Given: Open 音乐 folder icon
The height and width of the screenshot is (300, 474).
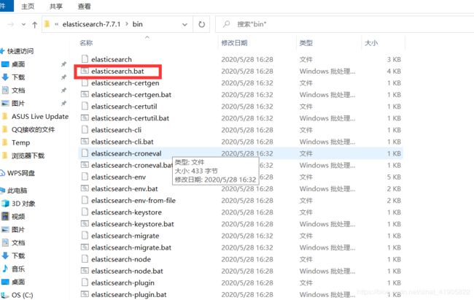Looking at the screenshot, I should pos(5,269).
